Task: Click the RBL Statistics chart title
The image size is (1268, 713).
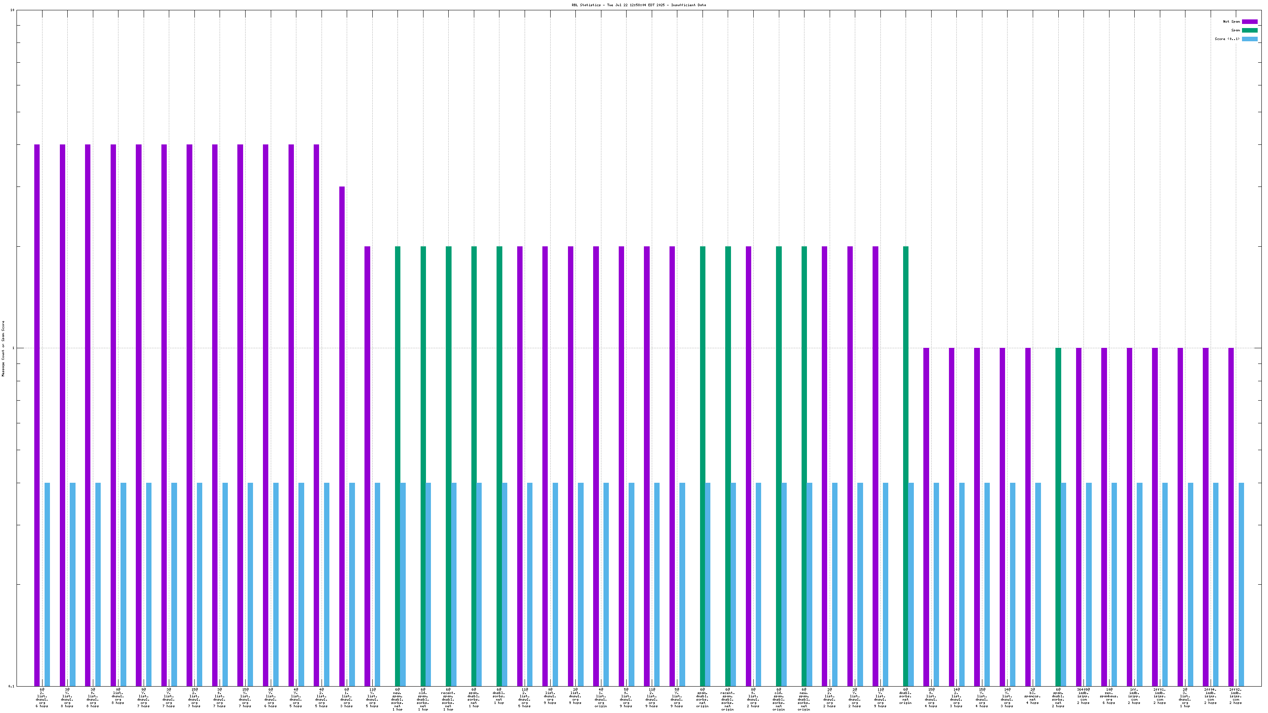Action: coord(639,5)
